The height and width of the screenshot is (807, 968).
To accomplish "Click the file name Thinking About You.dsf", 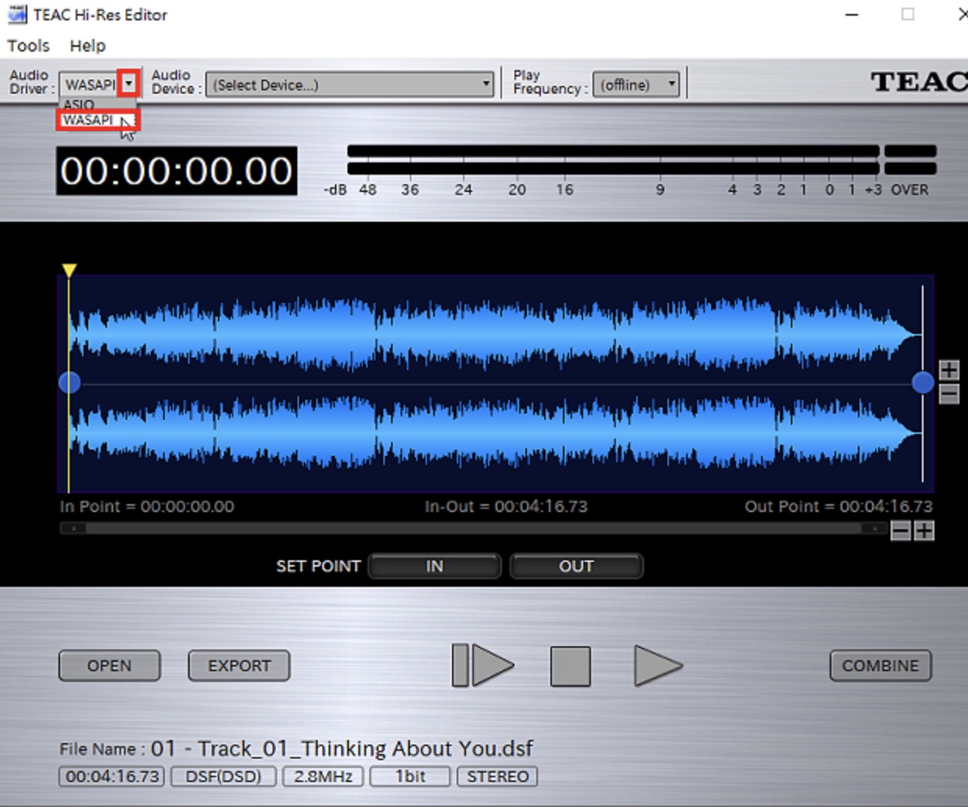I will [x=342, y=748].
